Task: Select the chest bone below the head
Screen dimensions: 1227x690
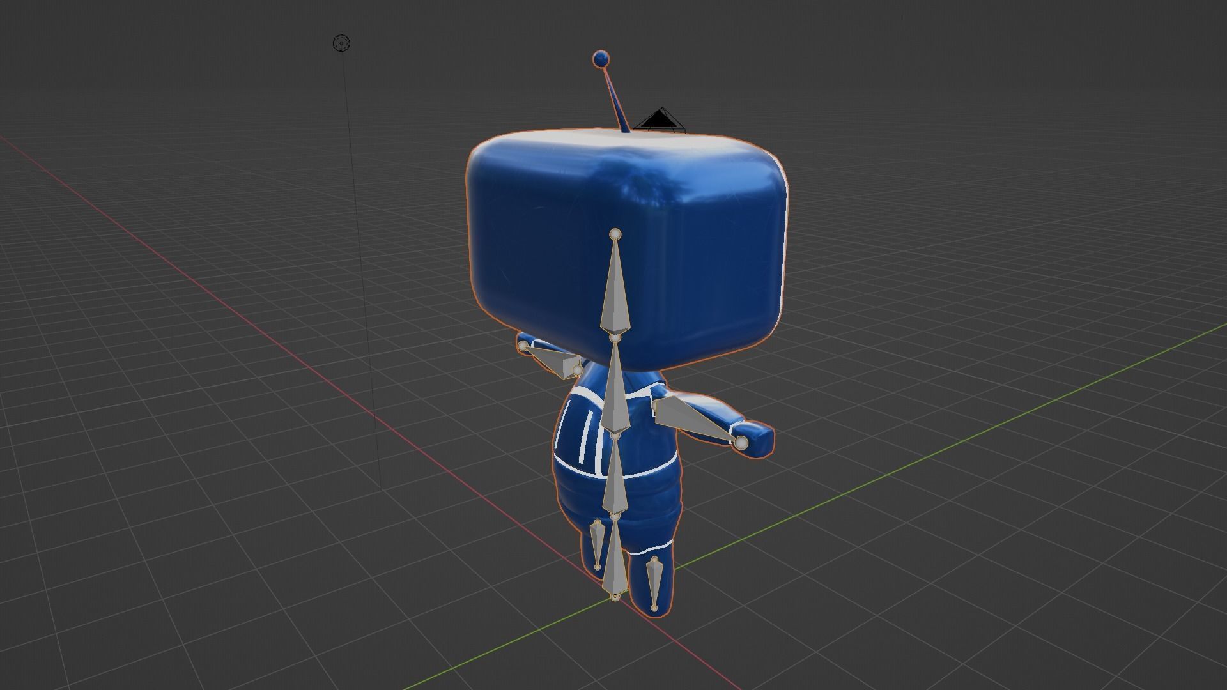Action: 615,388
